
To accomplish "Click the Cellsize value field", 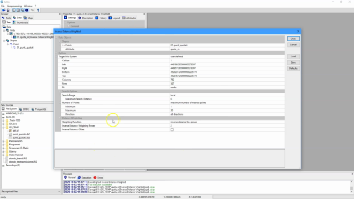I will [227, 60].
